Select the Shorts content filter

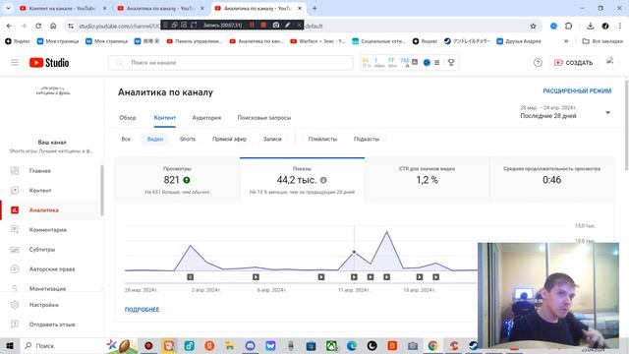(188, 139)
